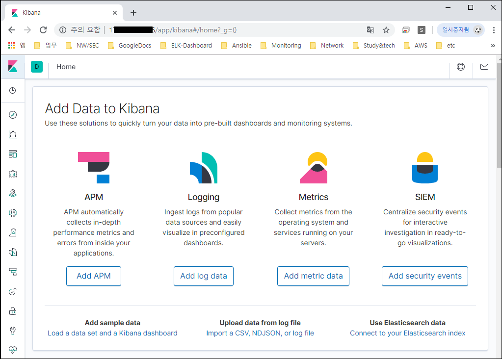Click the S extension icon
This screenshot has height=359, width=502.
[x=422, y=30]
